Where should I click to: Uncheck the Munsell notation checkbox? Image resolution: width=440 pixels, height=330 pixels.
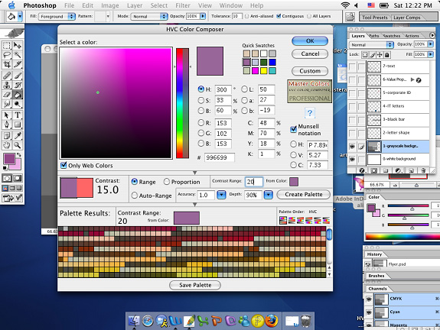(293, 129)
